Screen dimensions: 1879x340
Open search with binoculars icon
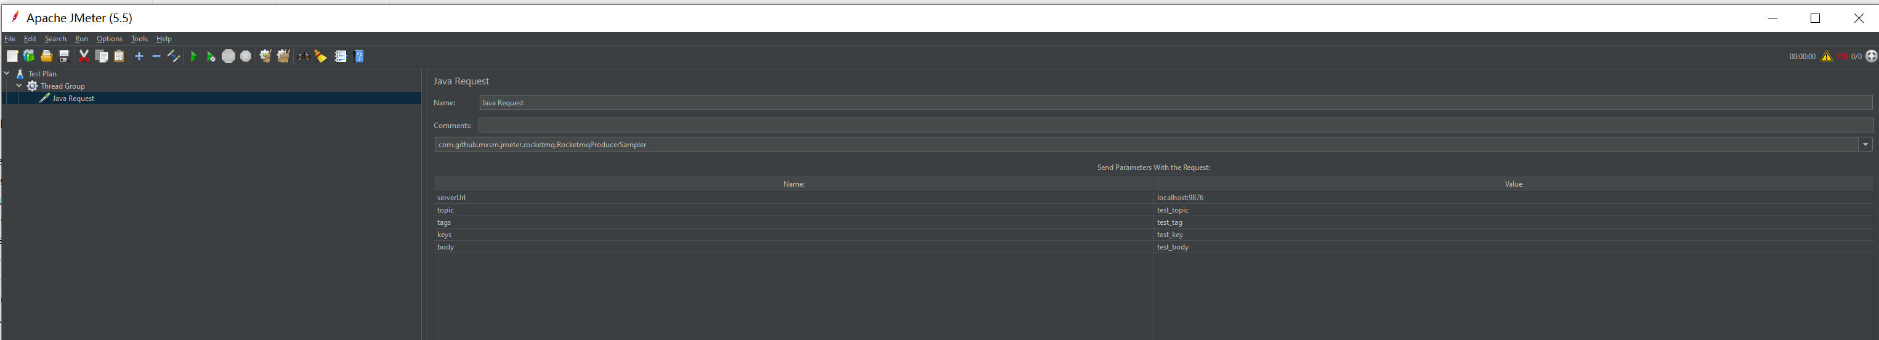click(x=303, y=56)
